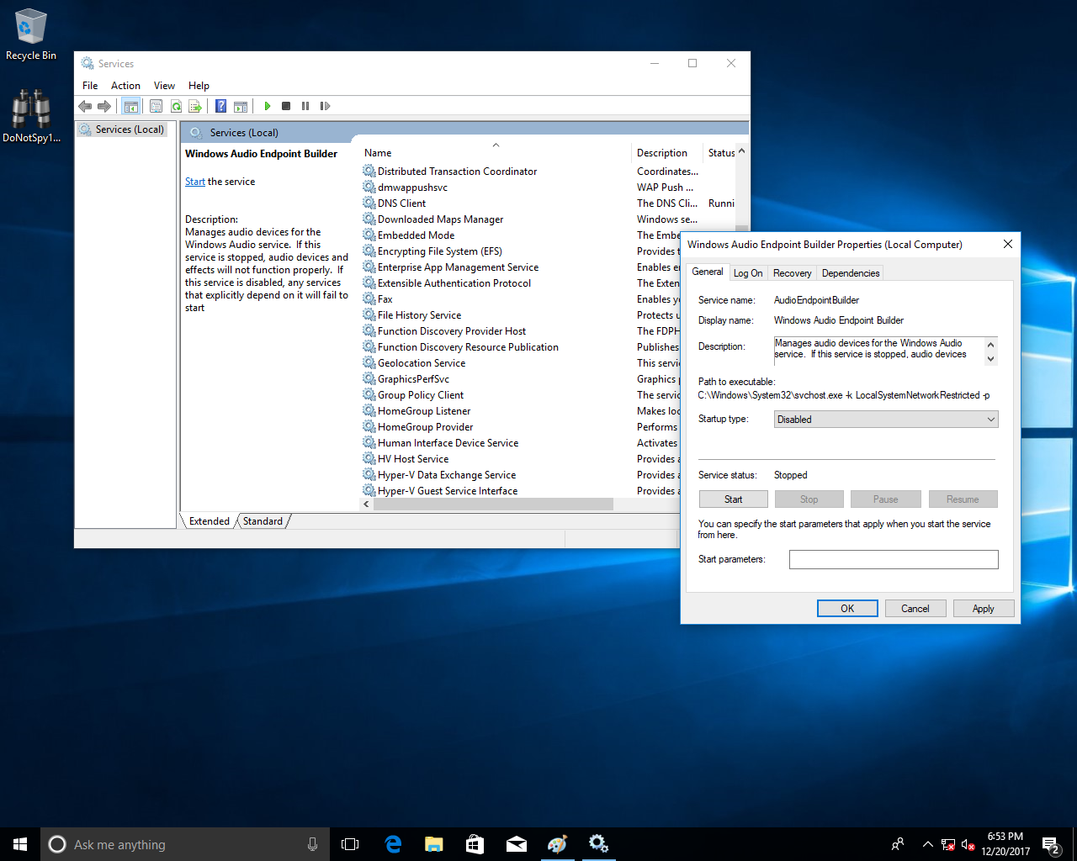Click the Refresh toolbar icon
Image resolution: width=1077 pixels, height=861 pixels.
tap(176, 106)
